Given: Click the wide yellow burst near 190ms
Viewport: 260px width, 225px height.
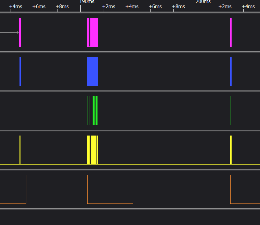Looking at the screenshot, I should tap(92, 150).
